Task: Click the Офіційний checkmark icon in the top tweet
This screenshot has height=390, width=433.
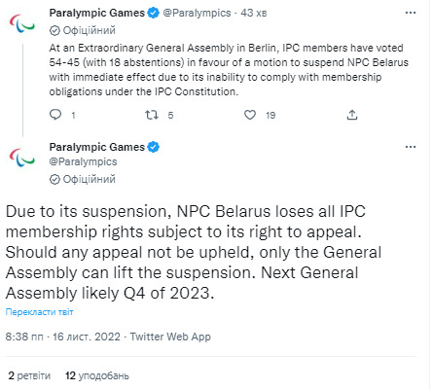Action: click(x=54, y=30)
